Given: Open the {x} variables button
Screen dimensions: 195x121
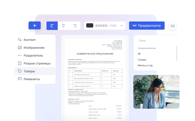Looking at the screenshot, I should point(173,26).
